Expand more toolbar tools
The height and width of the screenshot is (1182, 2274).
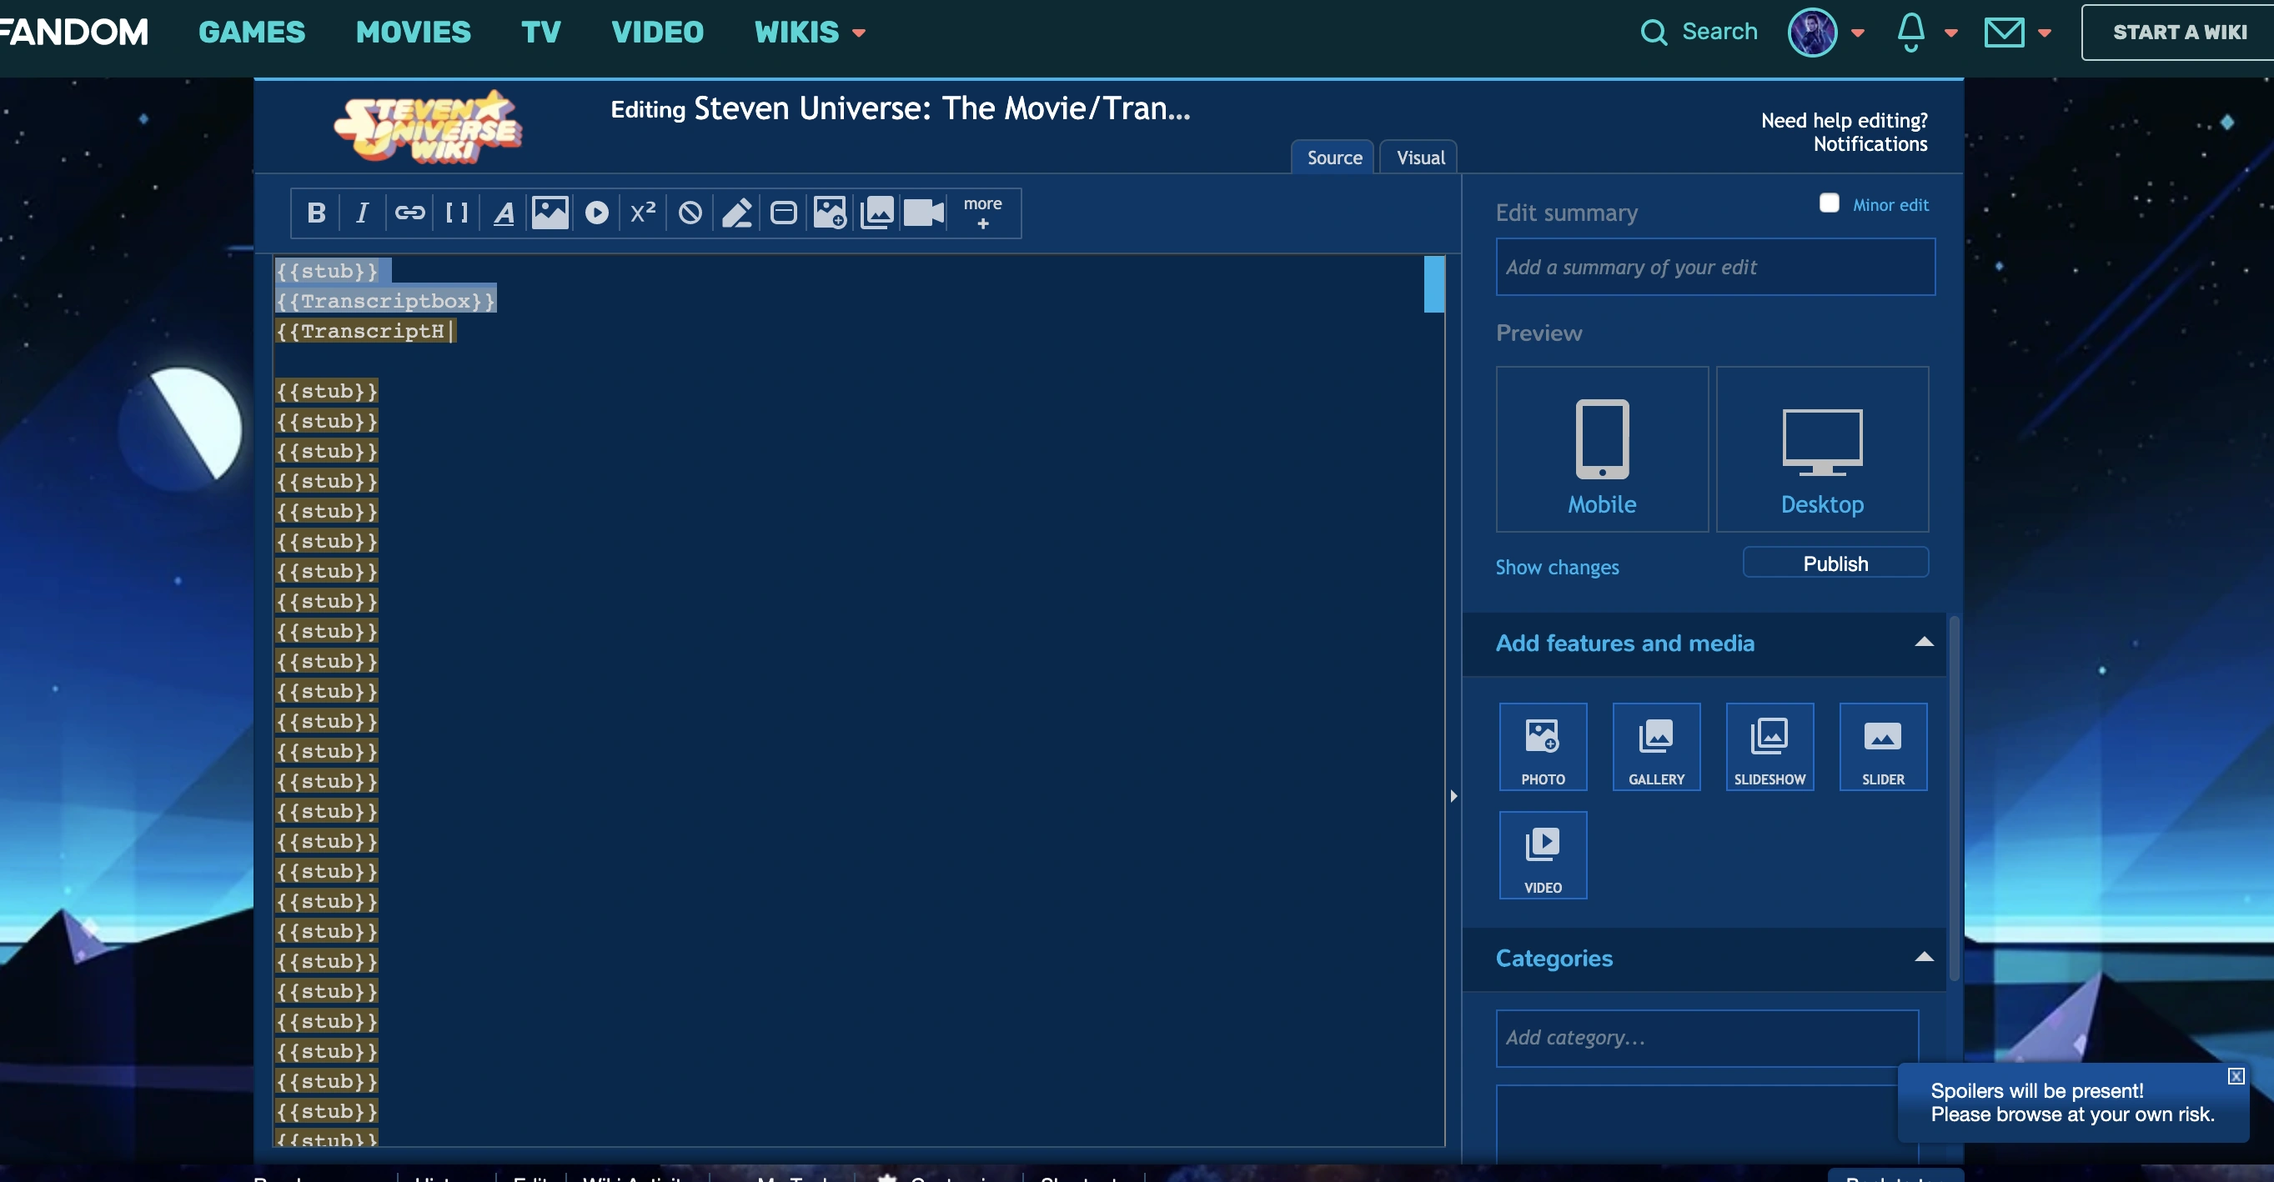tap(982, 213)
